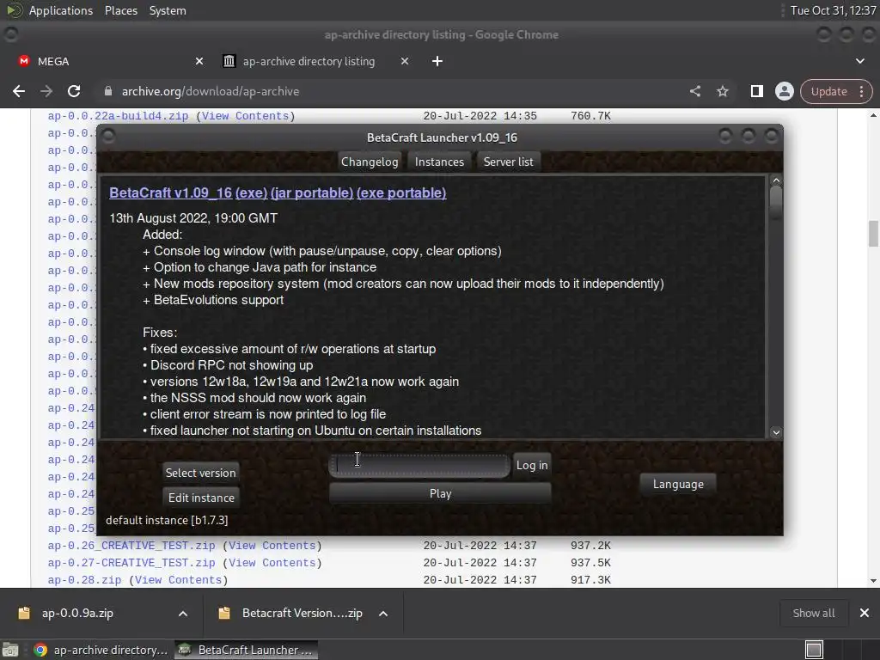The height and width of the screenshot is (660, 880).
Task: Download the (exe portable) link
Action: [401, 192]
